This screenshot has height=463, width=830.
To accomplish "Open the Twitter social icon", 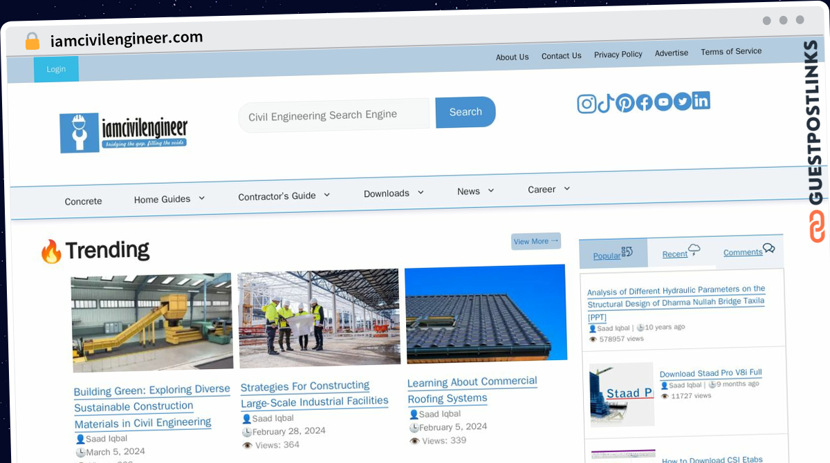I will 682,102.
